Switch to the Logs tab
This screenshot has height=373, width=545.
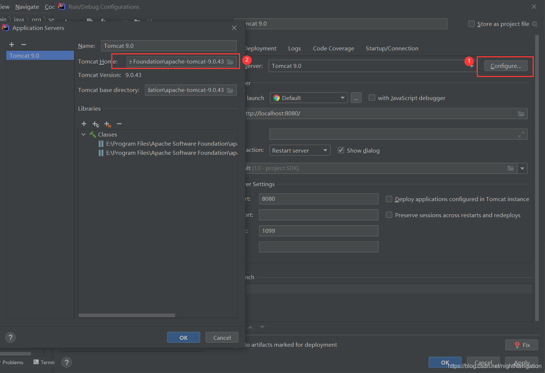[x=294, y=49]
